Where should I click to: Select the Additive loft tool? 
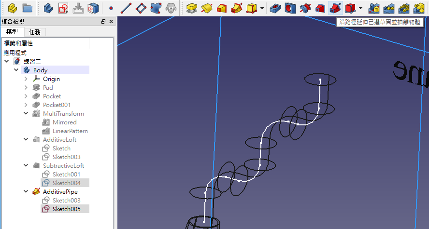click(x=222, y=9)
